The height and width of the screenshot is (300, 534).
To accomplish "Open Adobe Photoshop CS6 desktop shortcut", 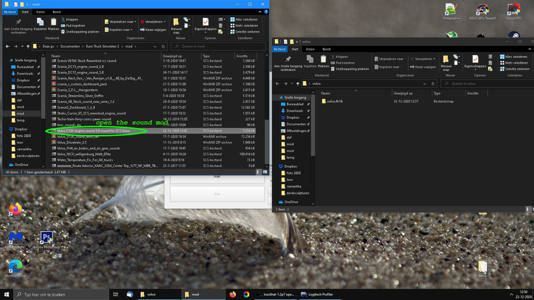I will coord(47,242).
